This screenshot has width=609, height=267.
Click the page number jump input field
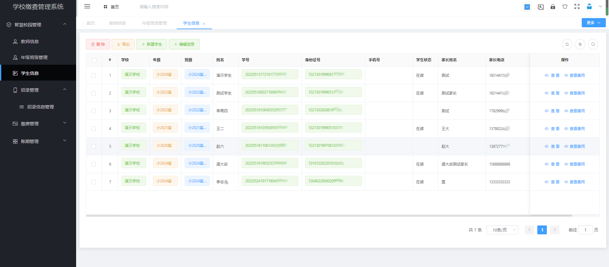point(585,230)
